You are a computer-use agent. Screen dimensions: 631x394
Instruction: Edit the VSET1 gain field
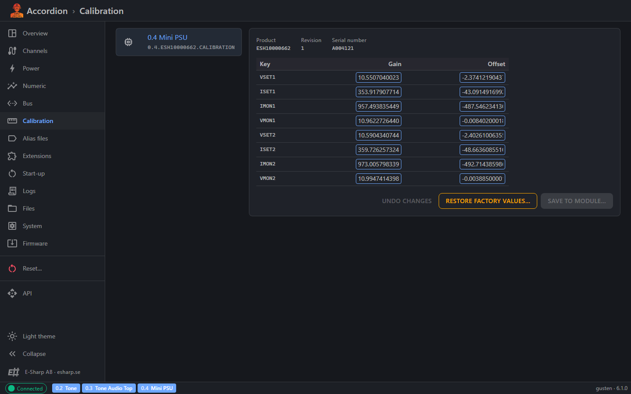[x=379, y=77]
